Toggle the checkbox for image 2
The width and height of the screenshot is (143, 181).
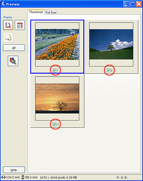point(108,70)
